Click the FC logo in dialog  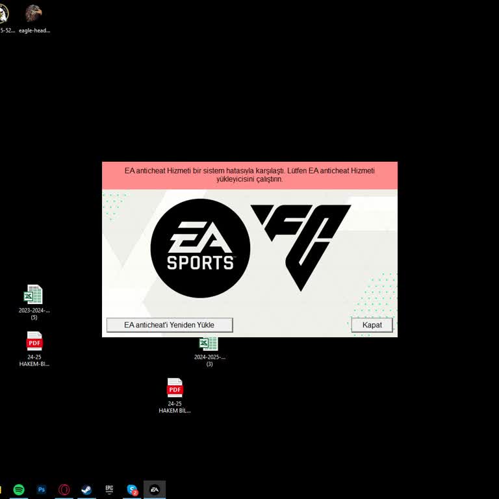[301, 248]
